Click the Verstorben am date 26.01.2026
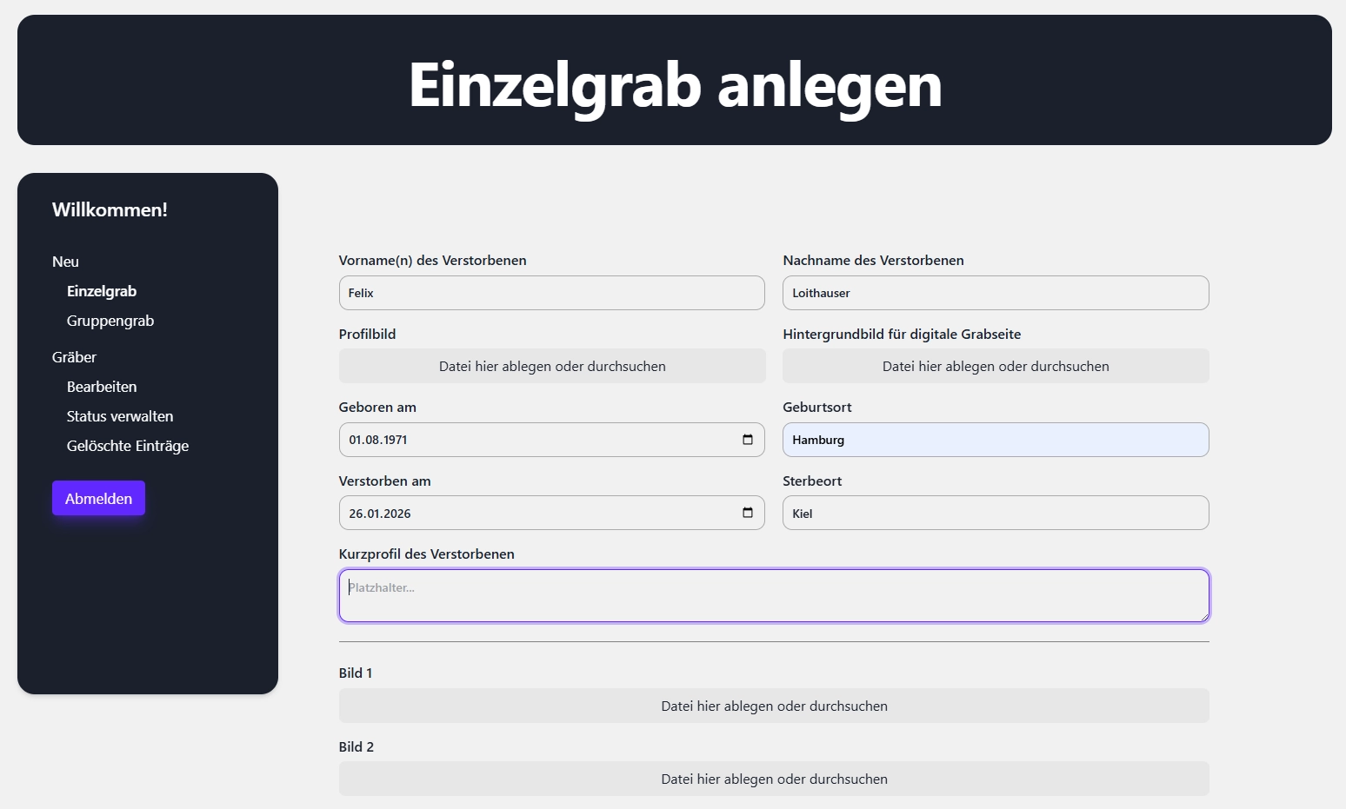This screenshot has height=809, width=1346. pos(380,514)
